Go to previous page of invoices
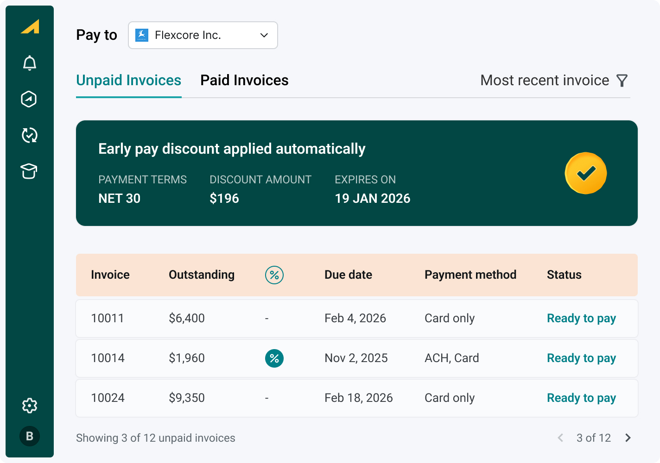The width and height of the screenshot is (660, 463). [x=560, y=438]
